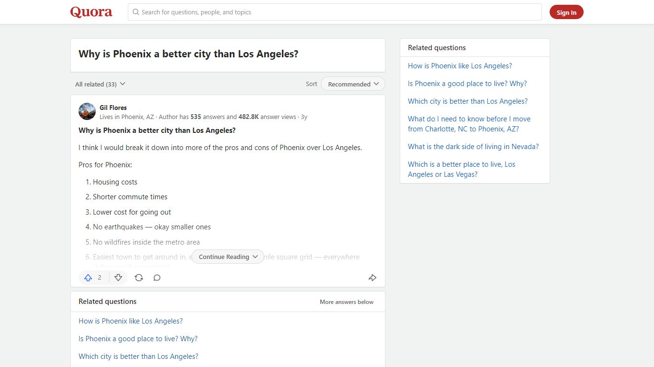Open sidebar link 'Is Phoenix a good place to live? Why?'

click(467, 84)
